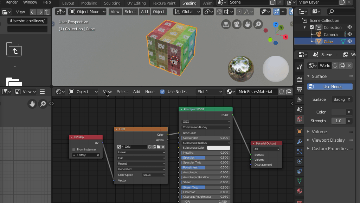The height and width of the screenshot is (203, 360).
Task: Open the Add menu in node editor
Action: tap(136, 92)
